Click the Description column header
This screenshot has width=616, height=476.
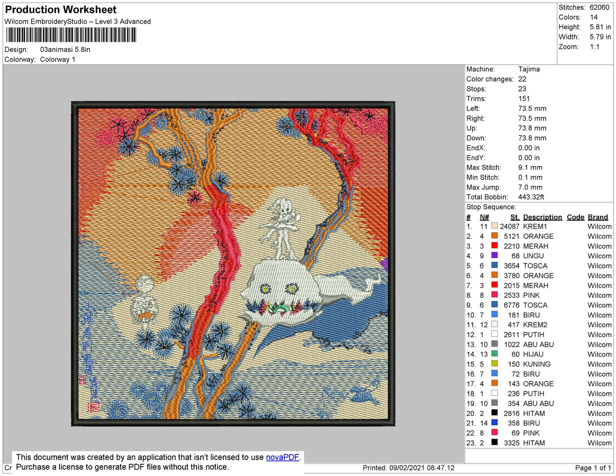point(542,217)
